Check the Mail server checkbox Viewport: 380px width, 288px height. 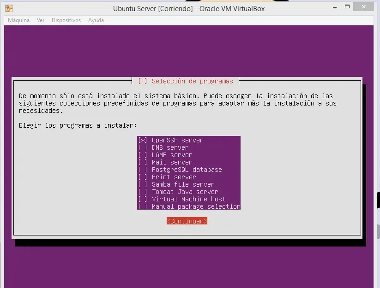(x=143, y=162)
